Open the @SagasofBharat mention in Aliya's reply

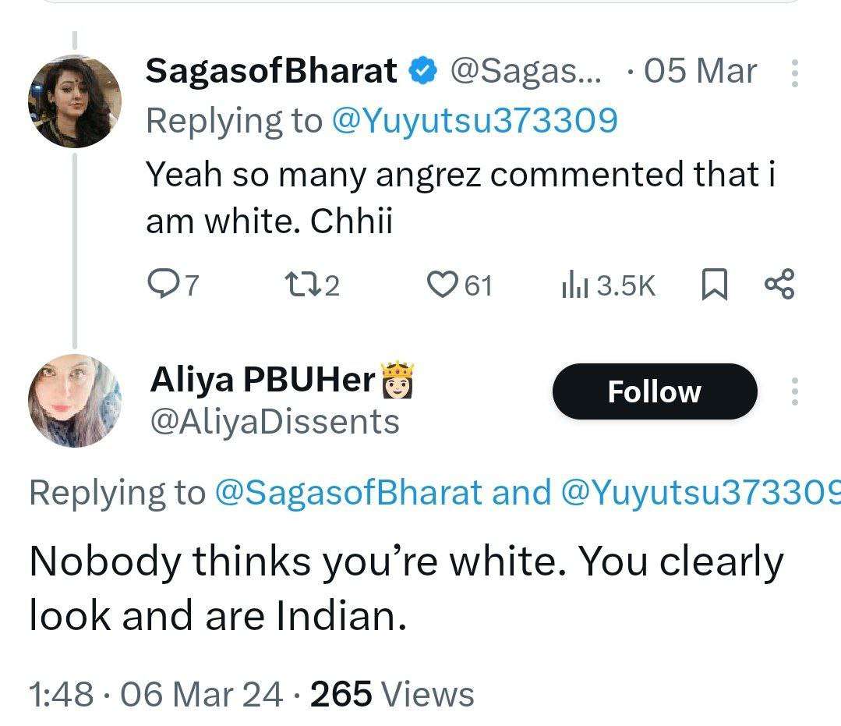pyautogui.click(x=348, y=492)
